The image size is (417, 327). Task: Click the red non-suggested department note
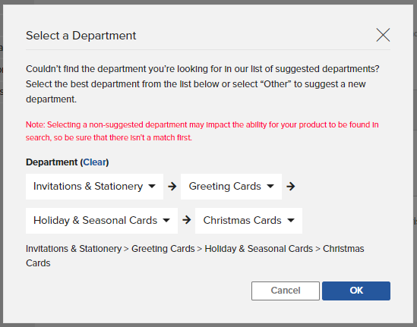pos(202,131)
